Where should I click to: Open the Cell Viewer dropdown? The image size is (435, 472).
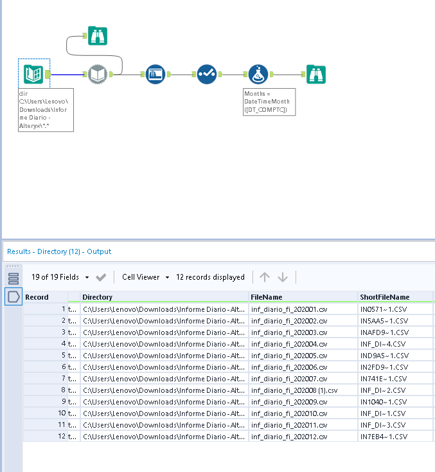click(145, 277)
